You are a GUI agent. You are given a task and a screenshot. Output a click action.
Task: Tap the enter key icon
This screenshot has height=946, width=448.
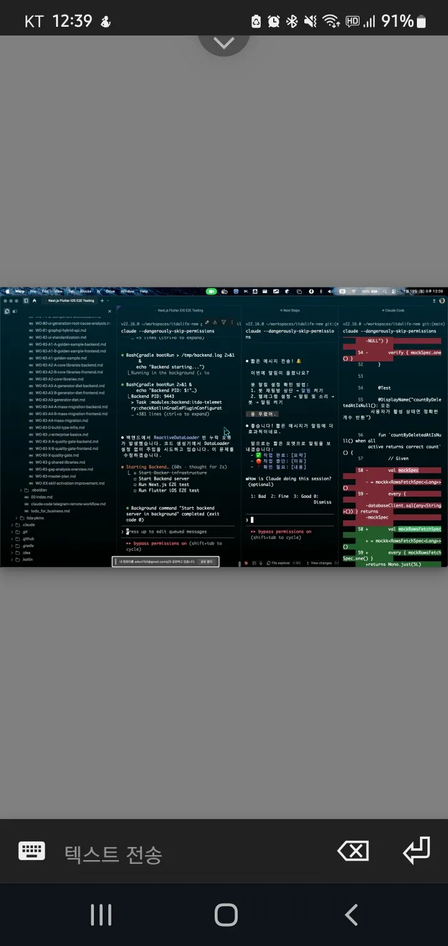(416, 850)
